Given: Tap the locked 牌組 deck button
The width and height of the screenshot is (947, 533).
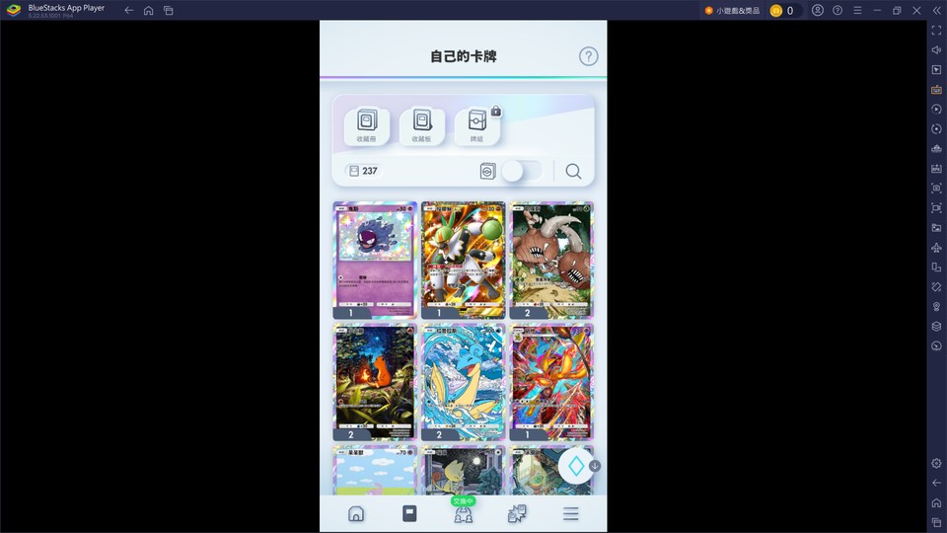Looking at the screenshot, I should pos(477,125).
